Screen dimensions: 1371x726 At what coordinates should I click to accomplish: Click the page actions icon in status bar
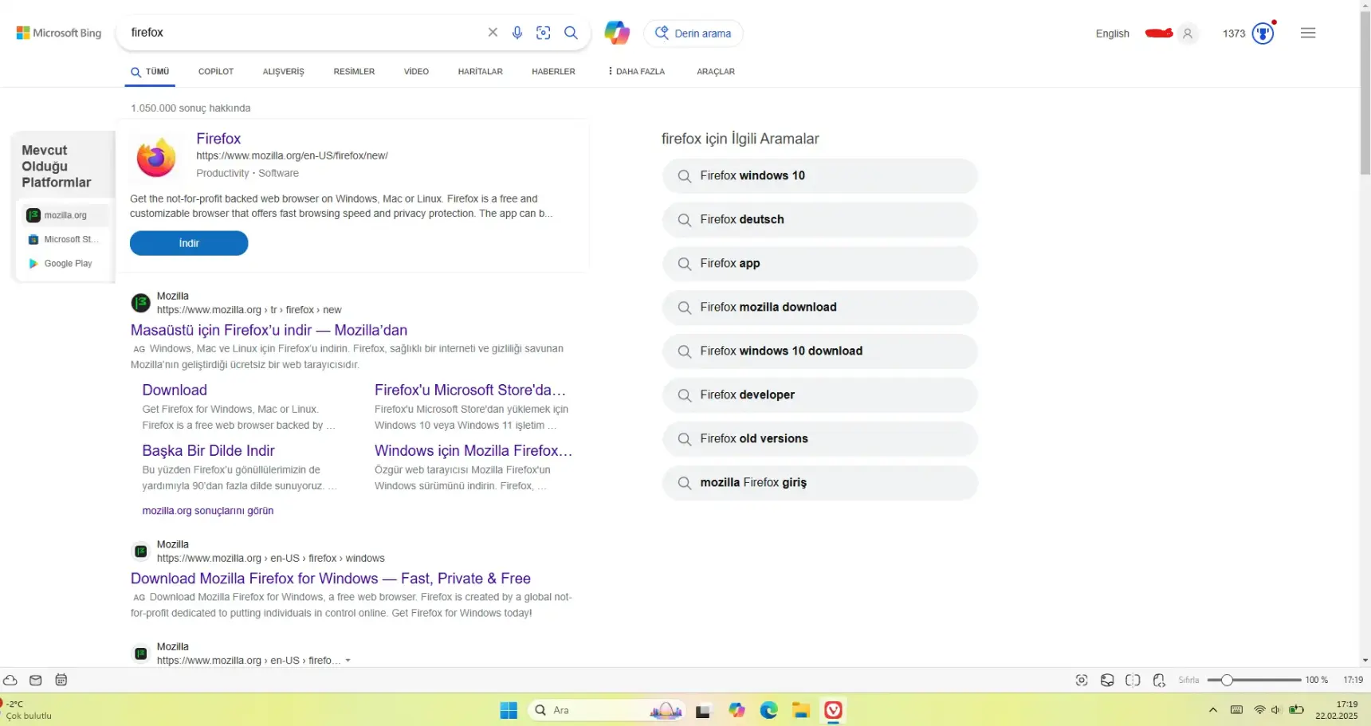[1159, 680]
